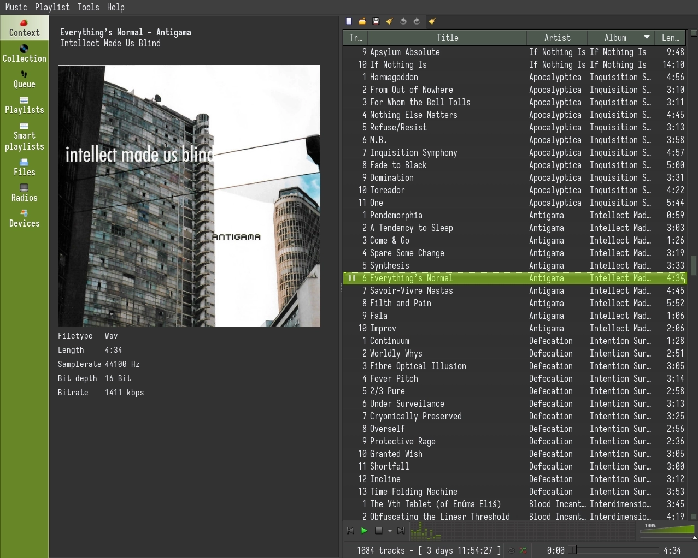Select the track 'Fibre Optical Illusion'
Image resolution: width=698 pixels, height=558 pixels.
tap(514, 366)
